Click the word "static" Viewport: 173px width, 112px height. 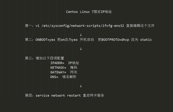[146, 40]
